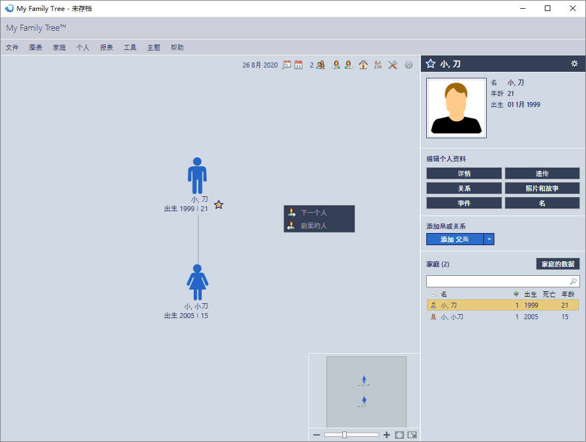
Task: Click the home icon on the toolbar
Action: (363, 65)
